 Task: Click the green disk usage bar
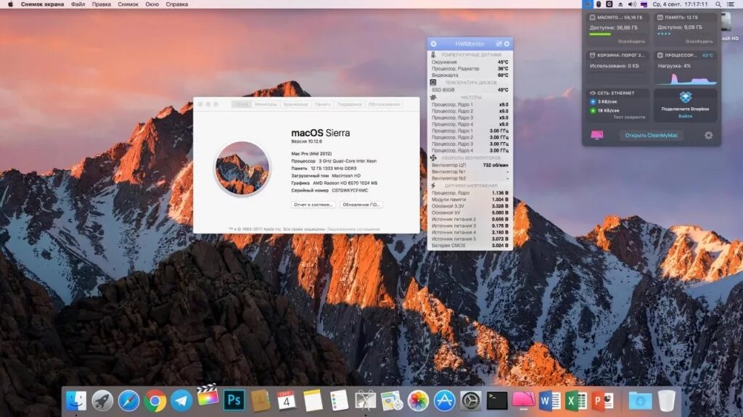[x=600, y=34]
